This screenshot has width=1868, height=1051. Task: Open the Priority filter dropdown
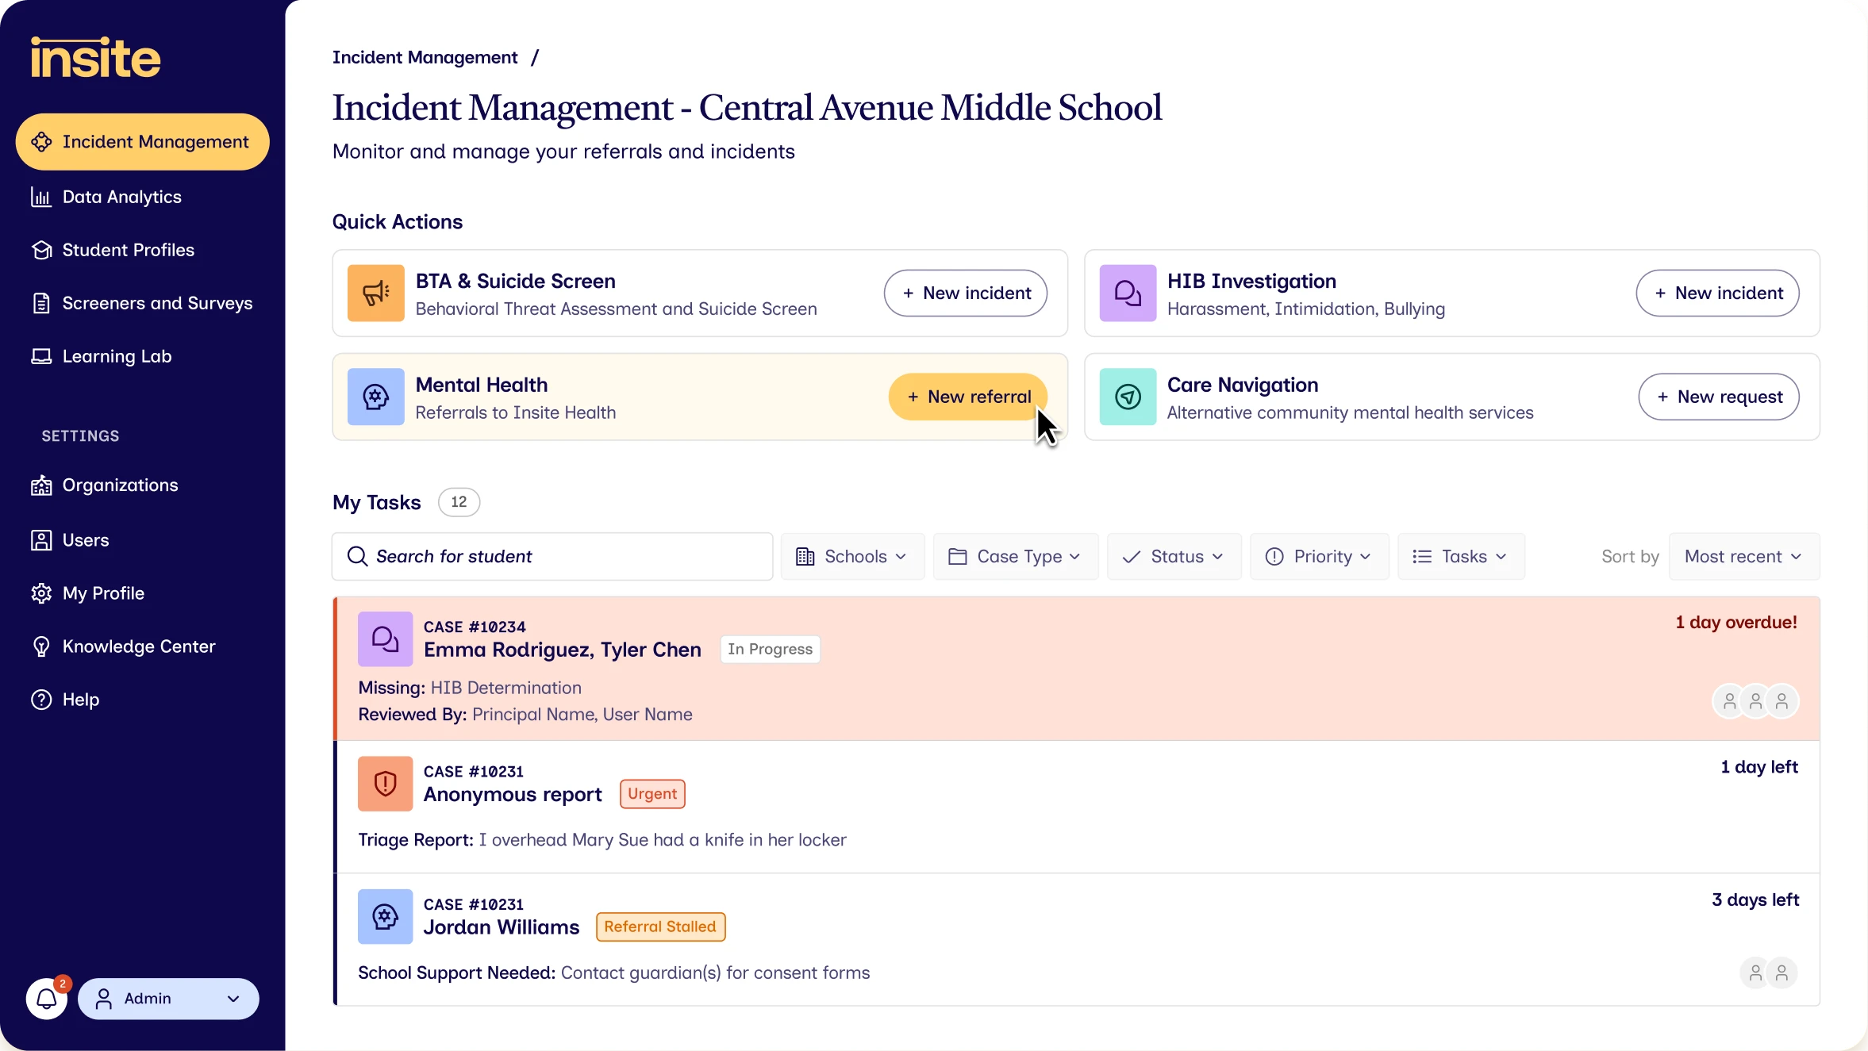point(1319,556)
